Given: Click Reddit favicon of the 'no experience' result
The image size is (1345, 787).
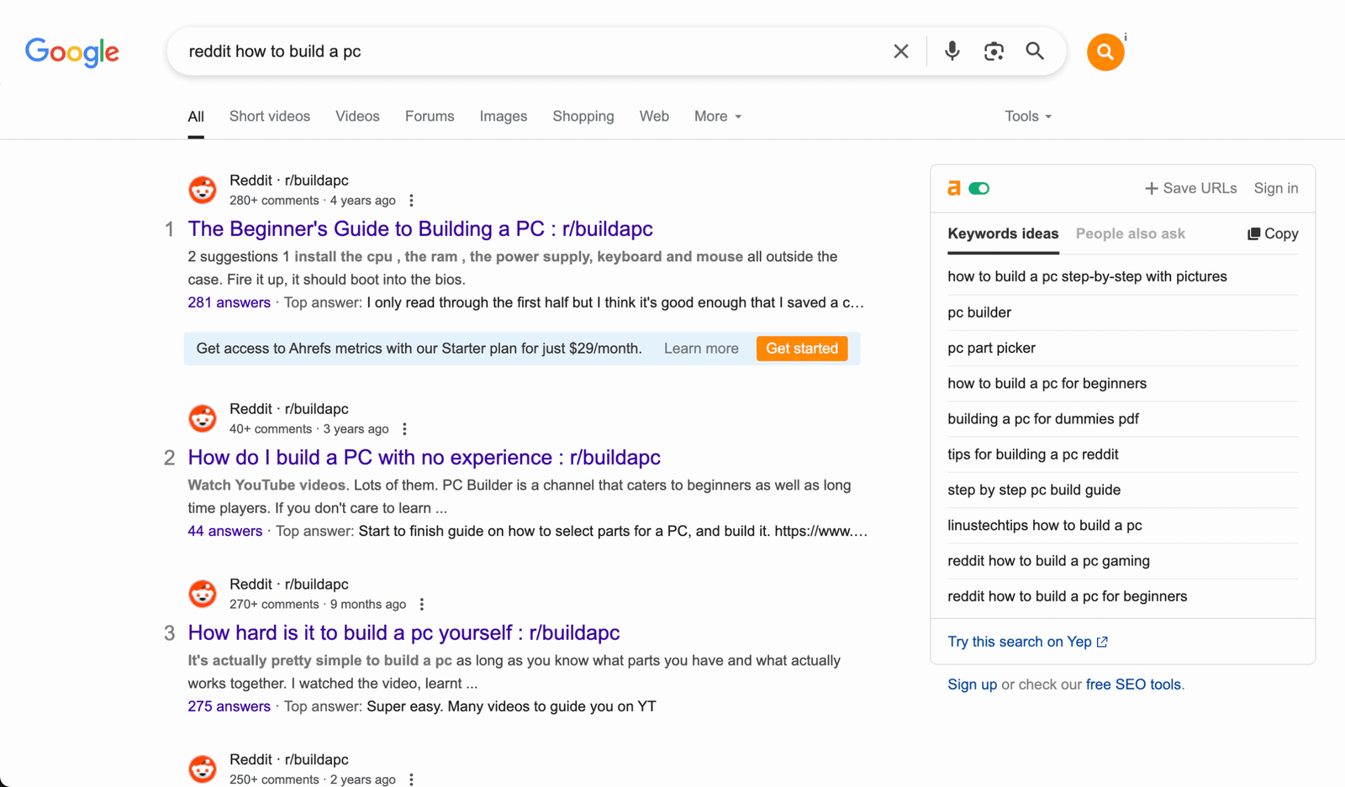Looking at the screenshot, I should [x=203, y=418].
